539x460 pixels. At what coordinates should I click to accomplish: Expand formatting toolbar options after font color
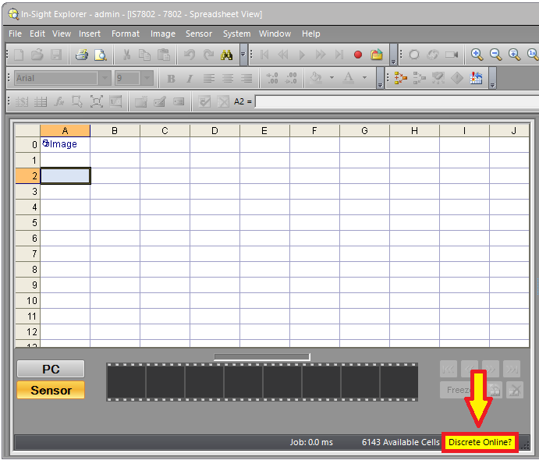click(380, 78)
